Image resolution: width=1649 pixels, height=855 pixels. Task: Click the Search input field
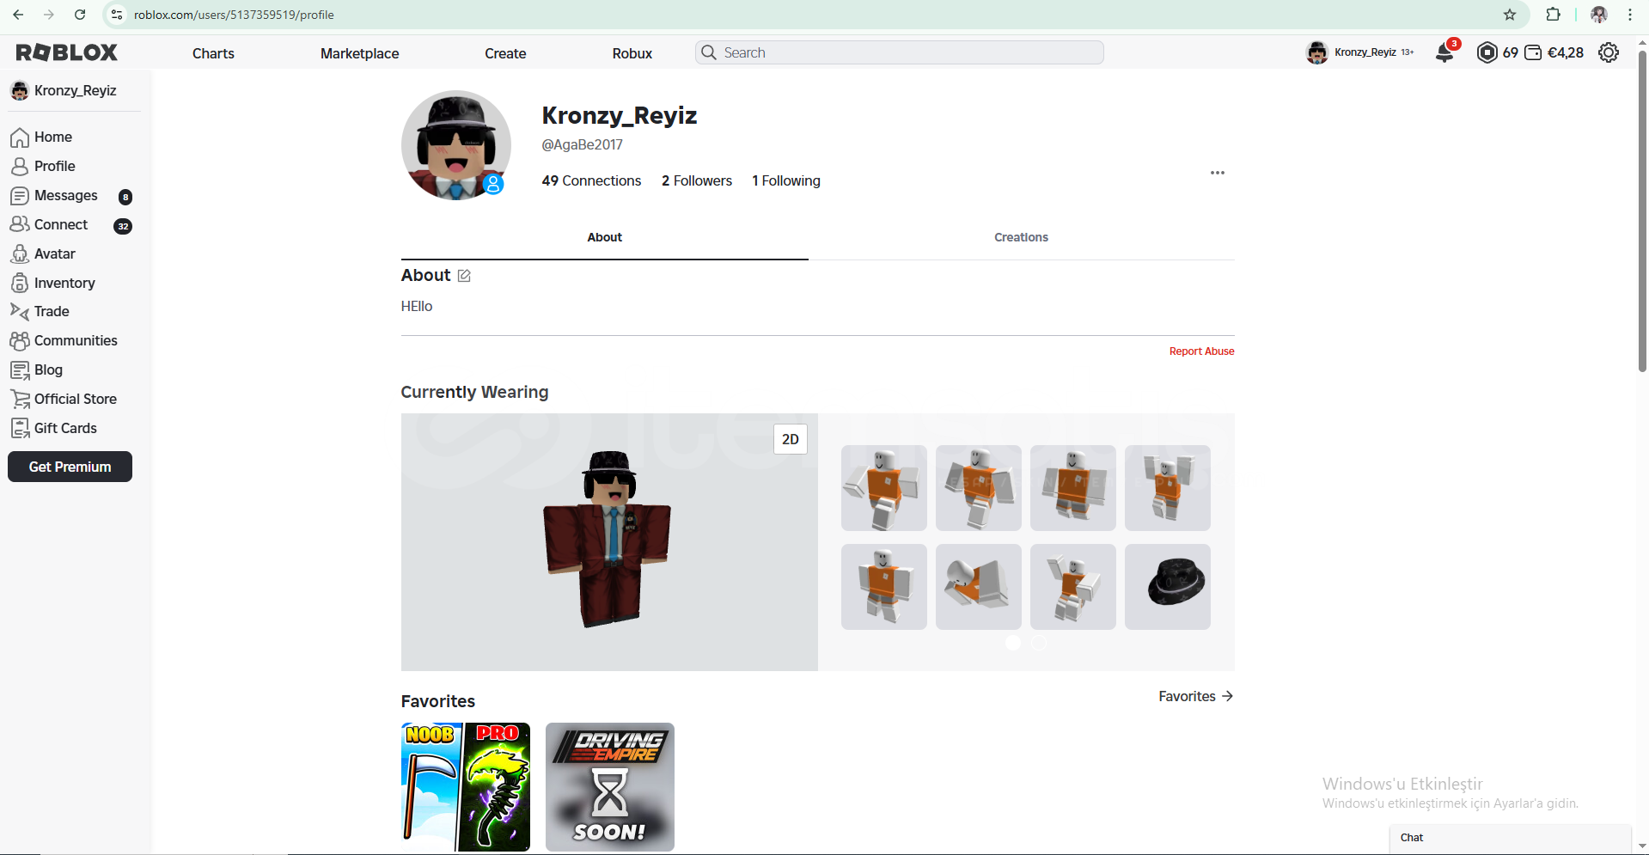point(900,52)
